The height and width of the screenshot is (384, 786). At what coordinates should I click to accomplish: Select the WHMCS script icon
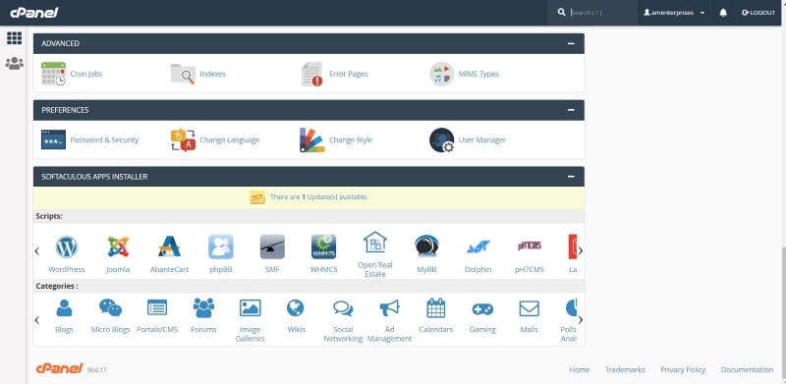pos(324,247)
